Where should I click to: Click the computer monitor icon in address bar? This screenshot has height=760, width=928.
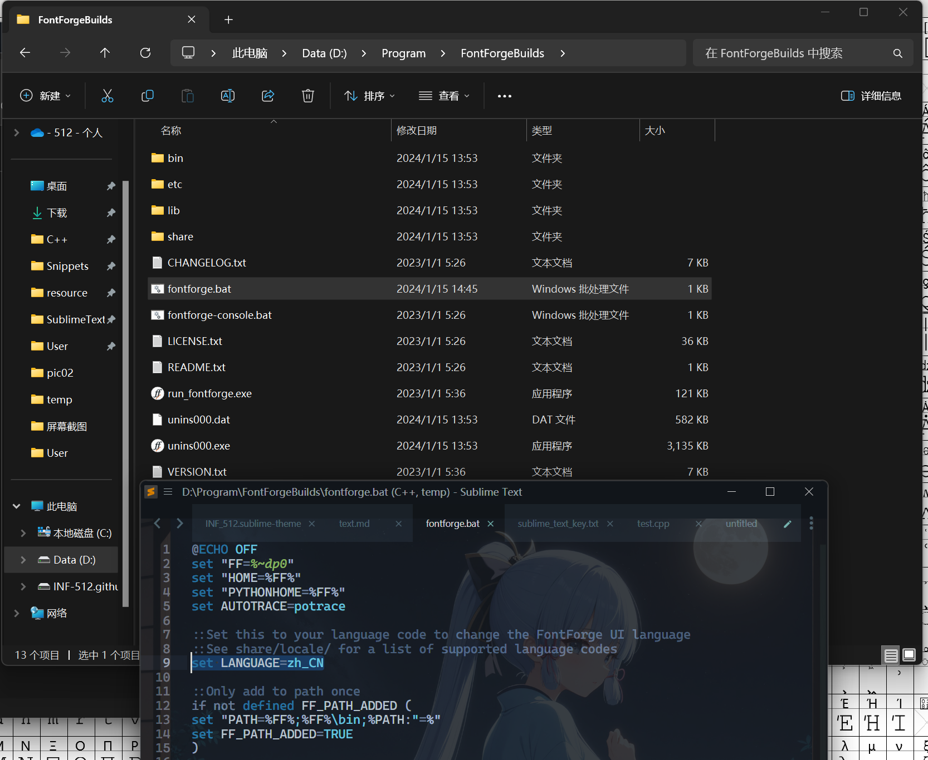tap(188, 53)
